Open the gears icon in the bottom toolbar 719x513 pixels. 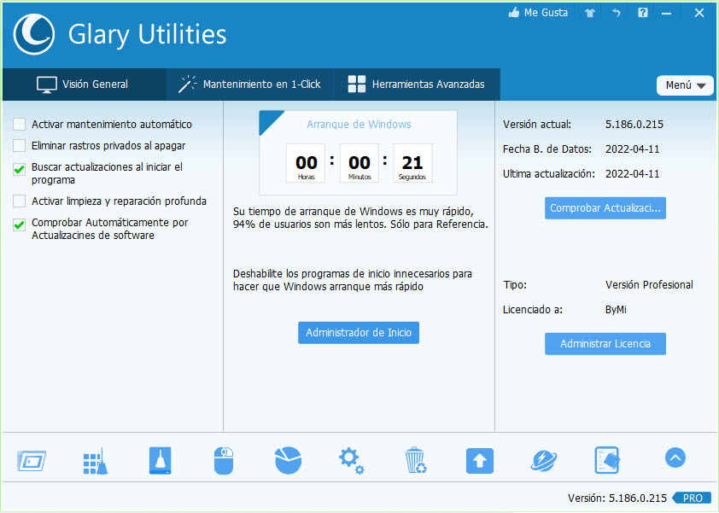pos(351,461)
